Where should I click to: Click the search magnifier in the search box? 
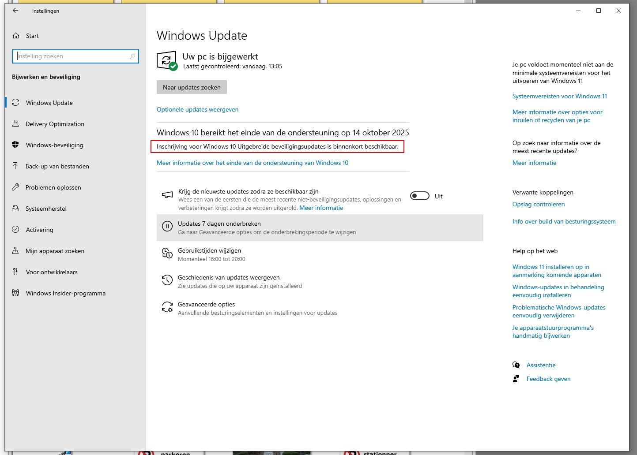132,56
